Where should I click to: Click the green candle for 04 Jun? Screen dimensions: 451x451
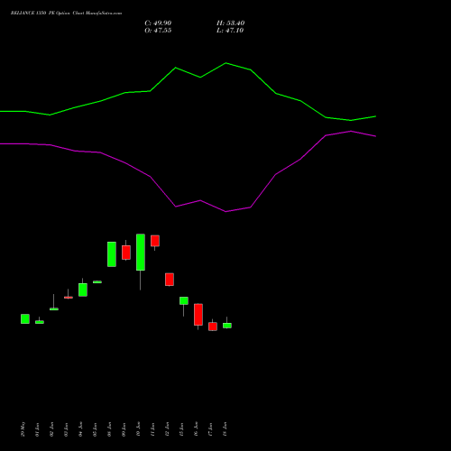tap(83, 290)
